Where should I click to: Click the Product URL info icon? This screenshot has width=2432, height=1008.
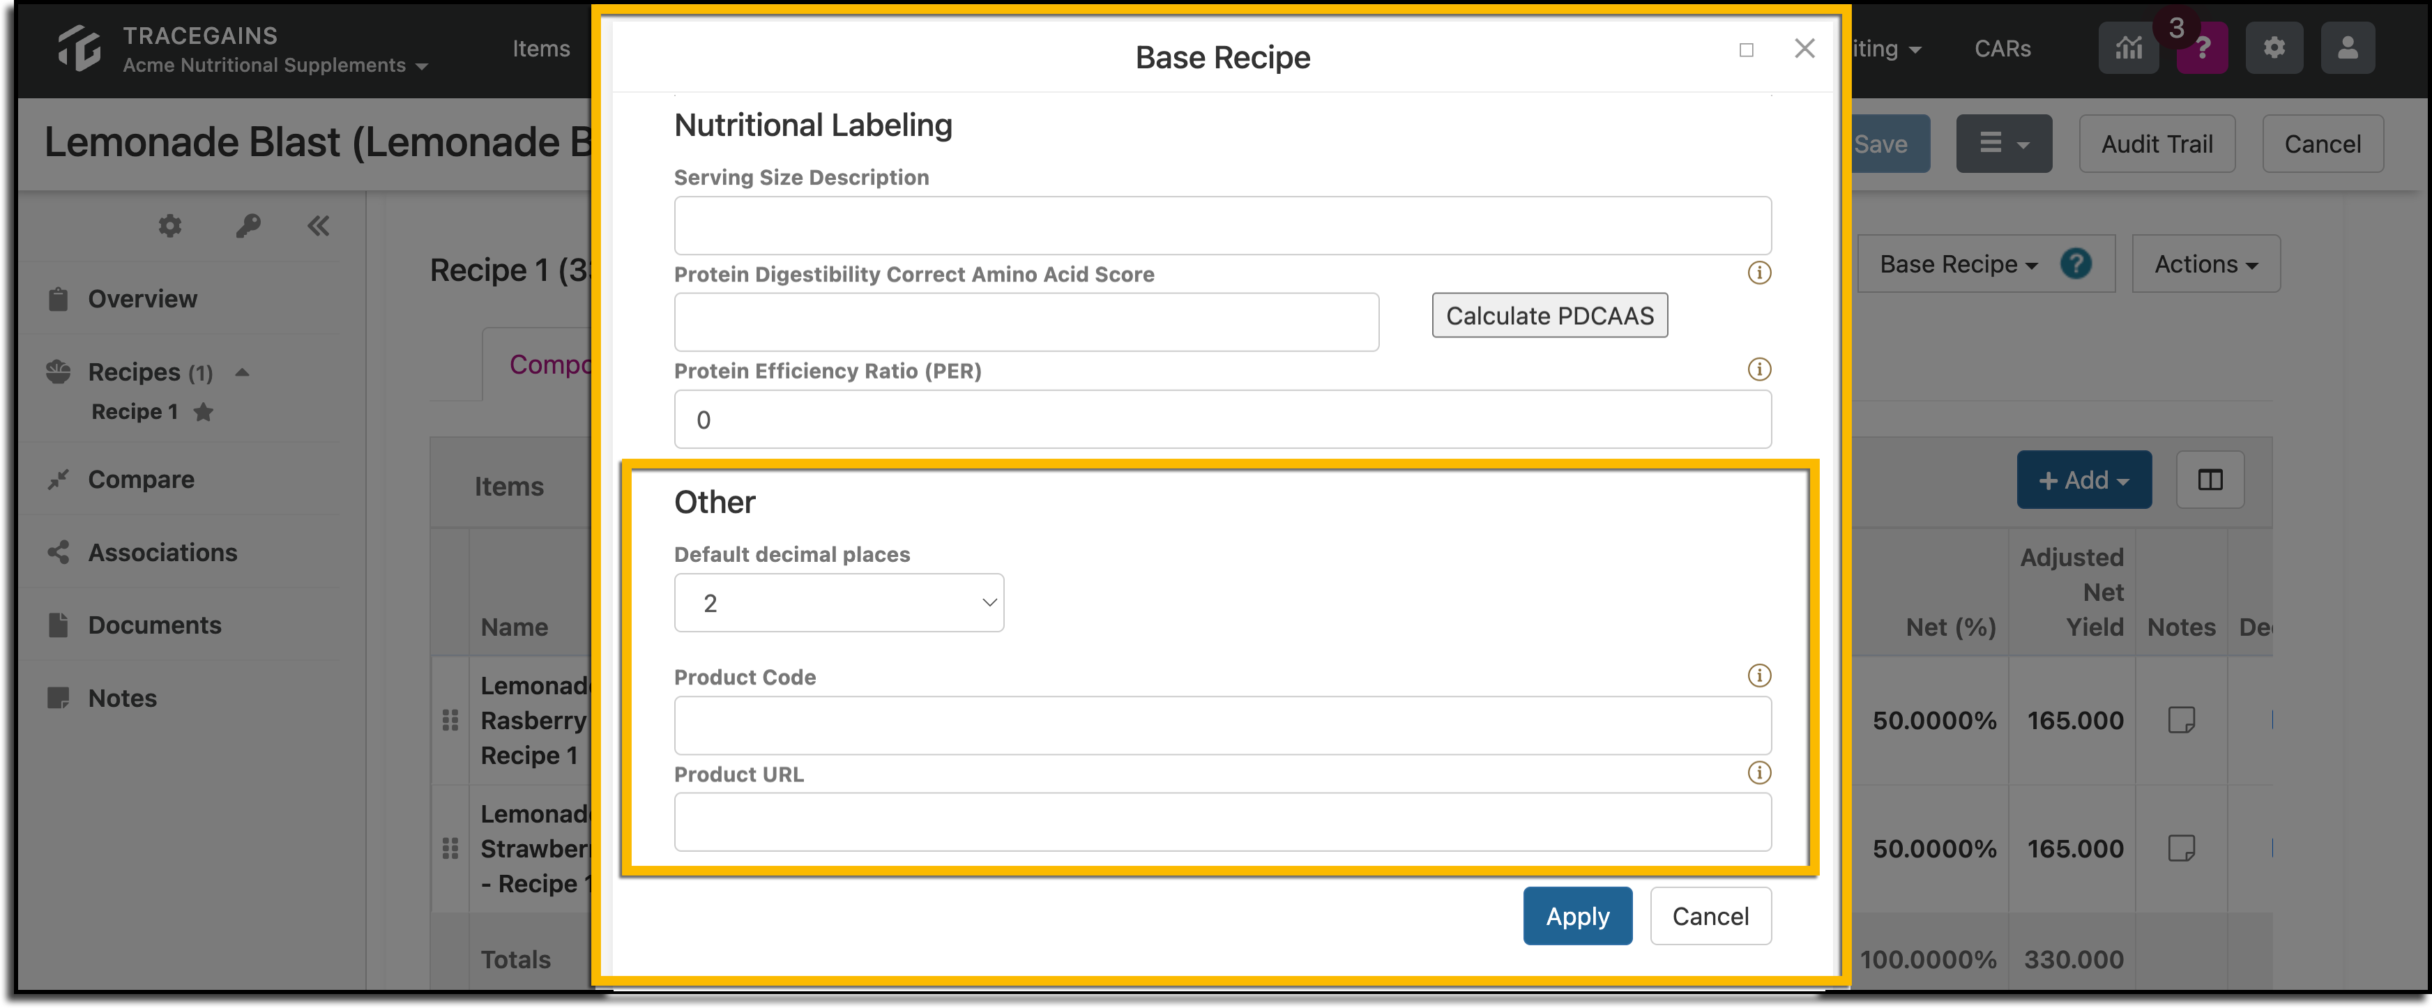click(x=1759, y=773)
